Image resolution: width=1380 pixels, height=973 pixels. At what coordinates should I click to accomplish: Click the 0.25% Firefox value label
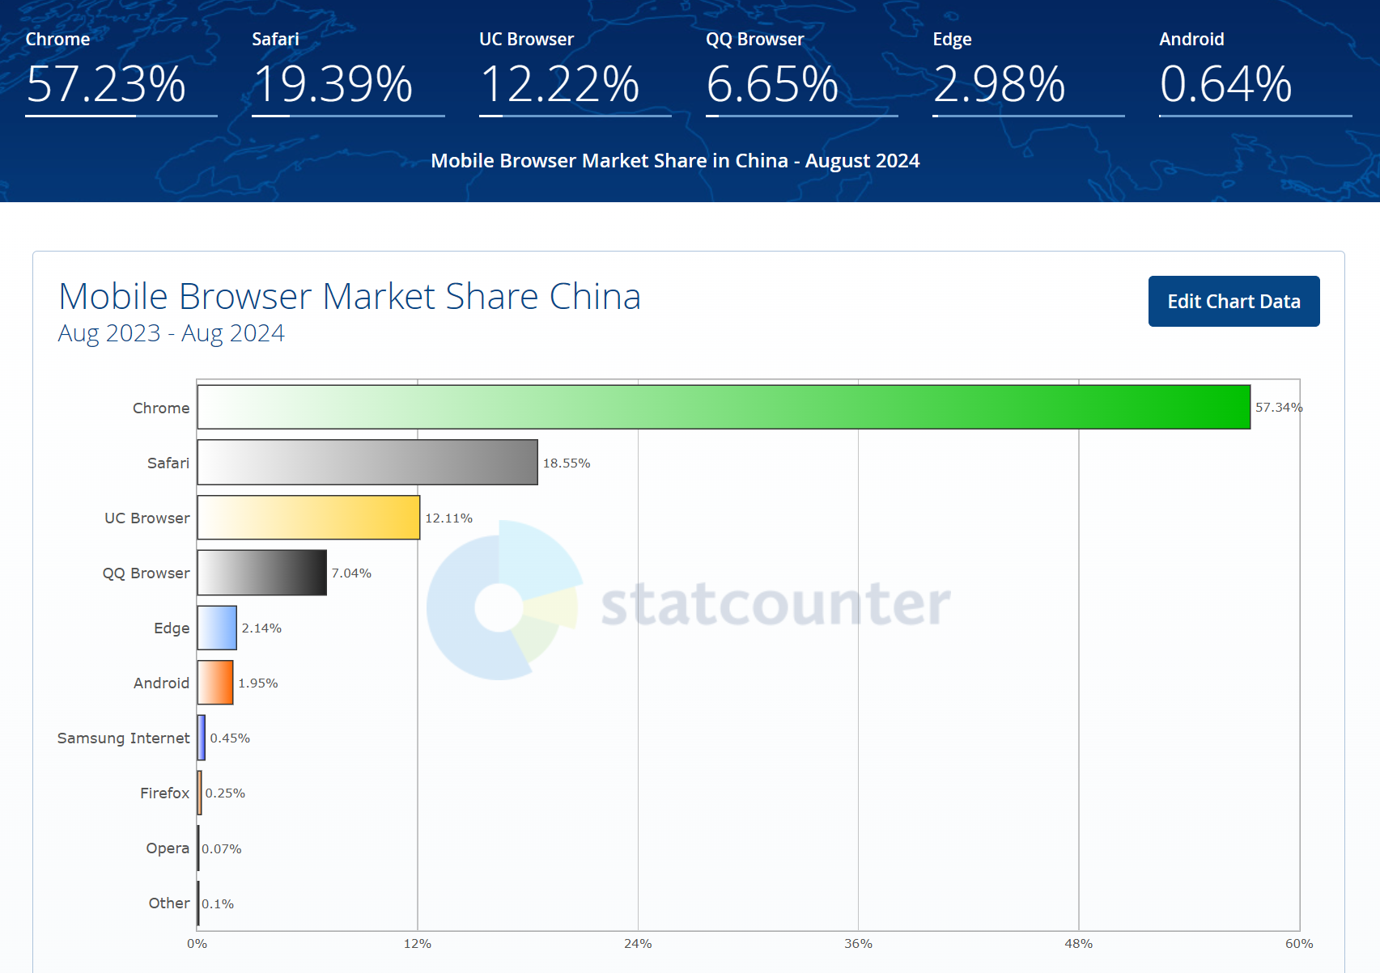pyautogui.click(x=225, y=793)
